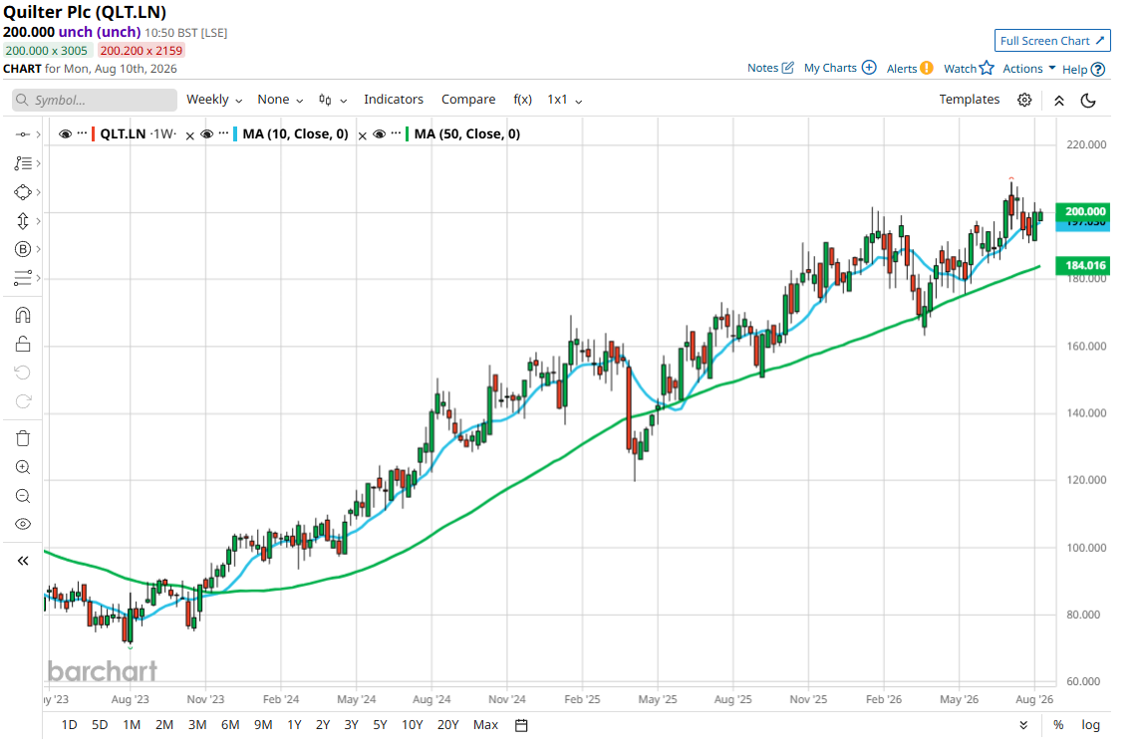
Task: Open the Weekly period dropdown
Action: click(x=214, y=100)
